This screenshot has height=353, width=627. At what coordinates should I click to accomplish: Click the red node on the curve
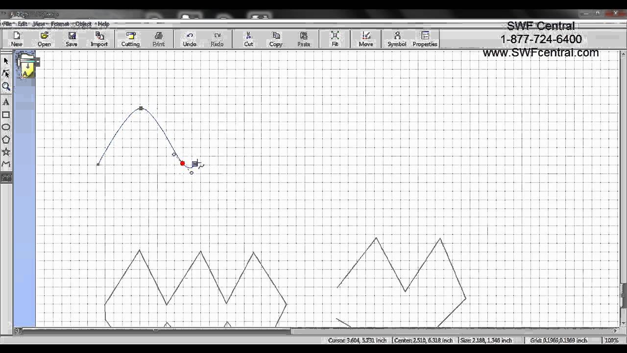point(182,163)
